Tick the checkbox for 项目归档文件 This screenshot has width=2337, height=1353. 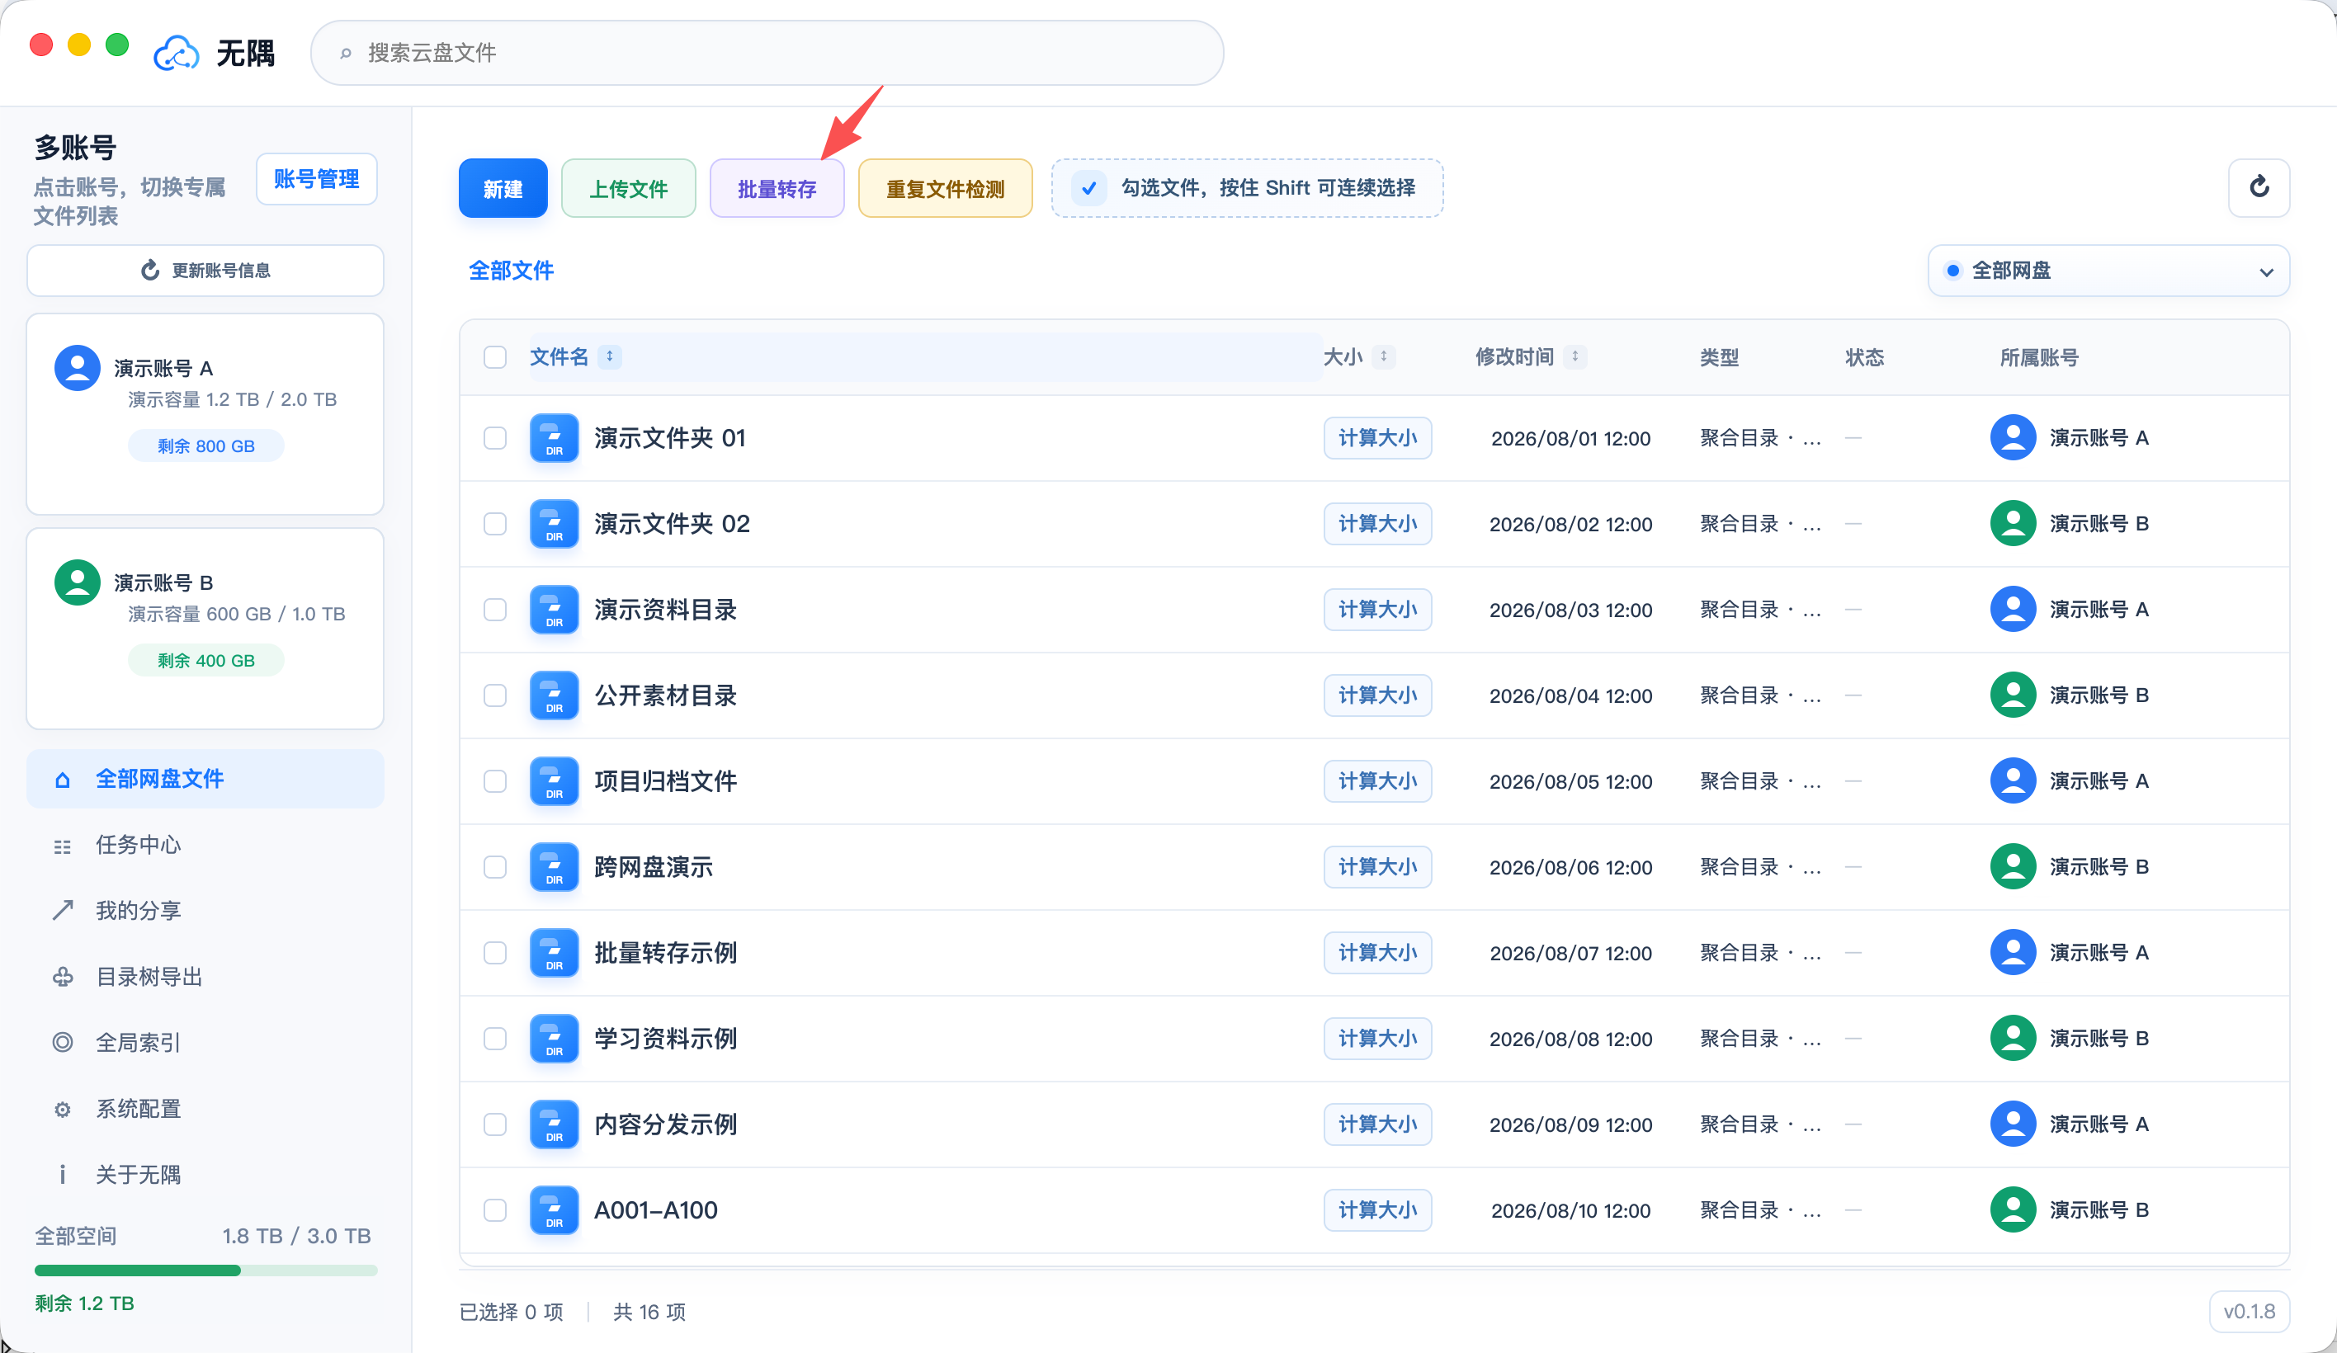click(495, 780)
